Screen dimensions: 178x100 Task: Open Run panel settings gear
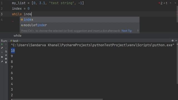coord(172,41)
